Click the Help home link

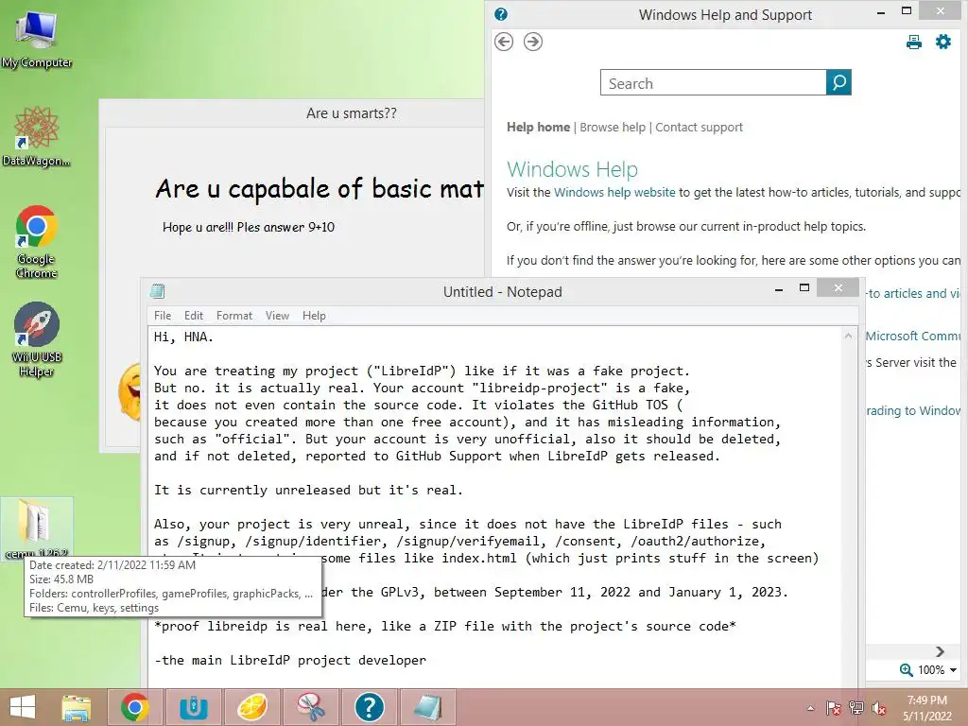click(x=538, y=128)
